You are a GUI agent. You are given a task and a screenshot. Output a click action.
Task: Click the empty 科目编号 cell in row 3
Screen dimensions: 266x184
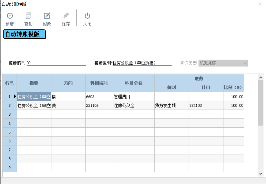coord(99,114)
